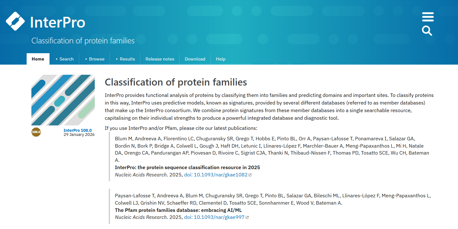Click the InterPro striped banner image
Viewport: 458px width, 229px height.
coord(63,100)
